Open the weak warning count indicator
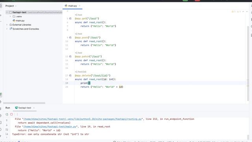Viewport: 252px width, 142px height. tap(239, 11)
